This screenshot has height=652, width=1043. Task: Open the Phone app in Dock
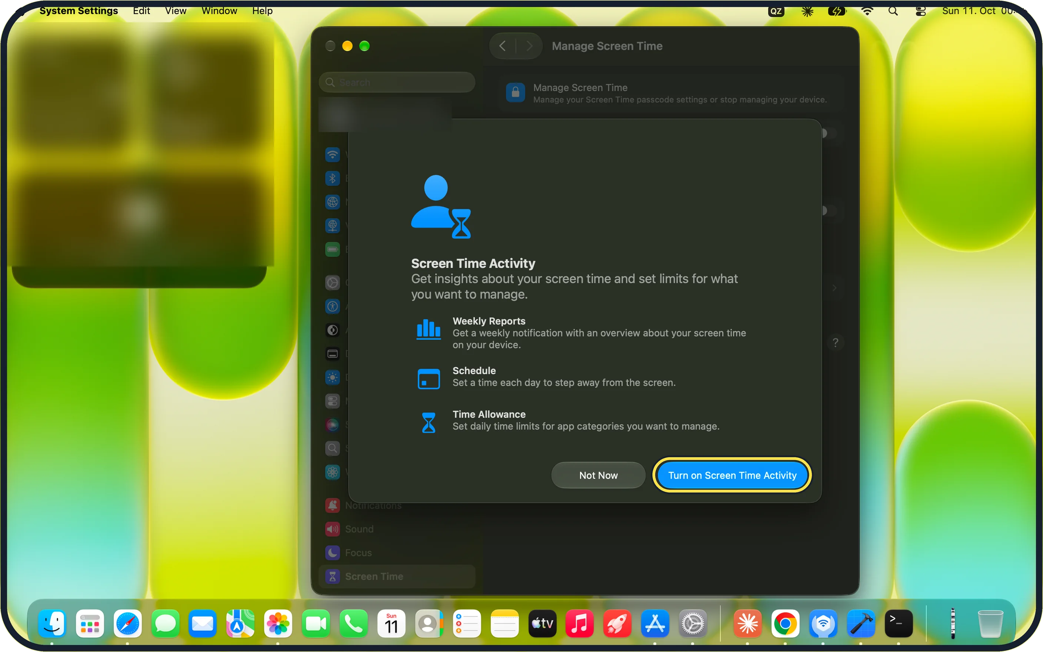[x=353, y=624]
